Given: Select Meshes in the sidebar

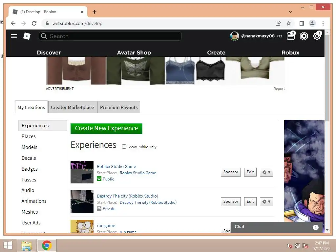Looking at the screenshot, I should click(30, 212).
